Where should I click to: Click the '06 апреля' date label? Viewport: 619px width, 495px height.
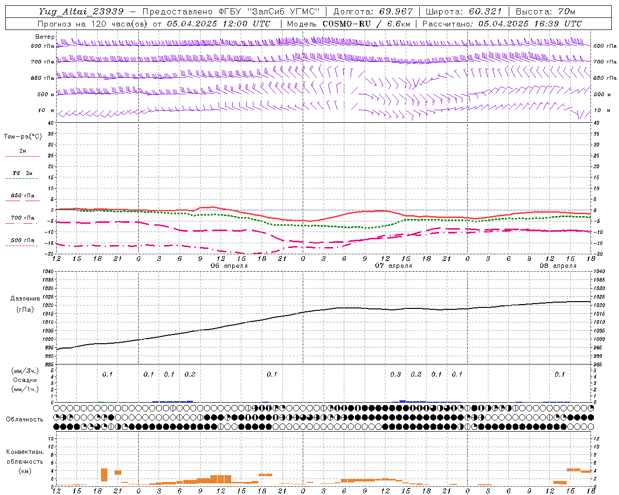coord(229,266)
